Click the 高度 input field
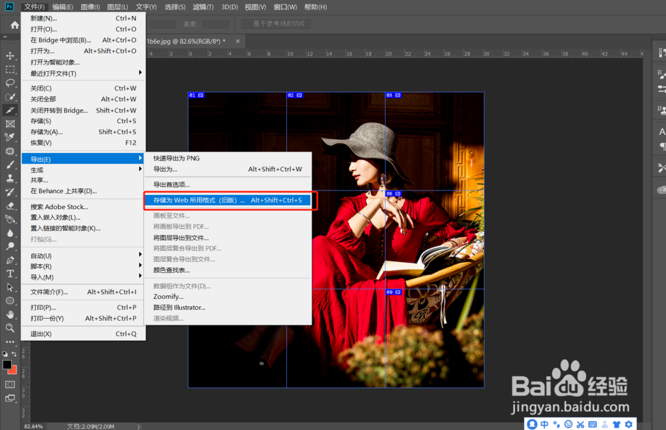This screenshot has width=666, height=430. pos(215,24)
